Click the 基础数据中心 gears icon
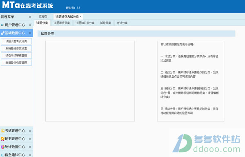Image resolution: width=245 pixels, height=157 pixels. pos(2,33)
